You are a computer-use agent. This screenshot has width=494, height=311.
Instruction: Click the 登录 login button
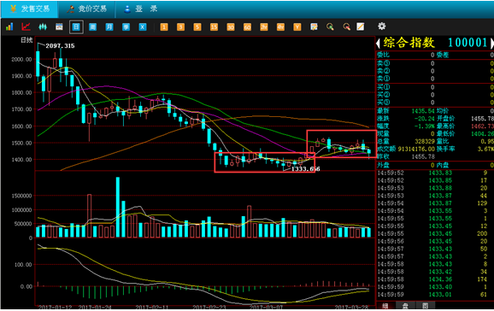point(141,9)
